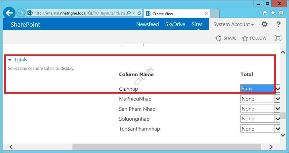The height and width of the screenshot is (153, 289).
Task: Refresh the page using the reload icon
Action: [139, 13]
